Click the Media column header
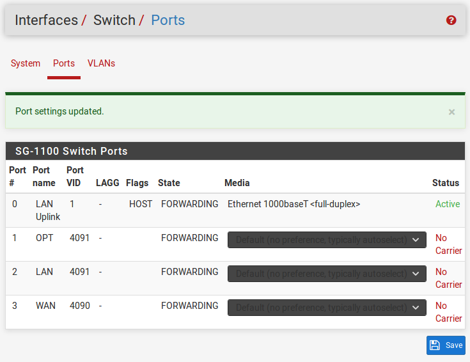This screenshot has width=470, height=362. [237, 183]
